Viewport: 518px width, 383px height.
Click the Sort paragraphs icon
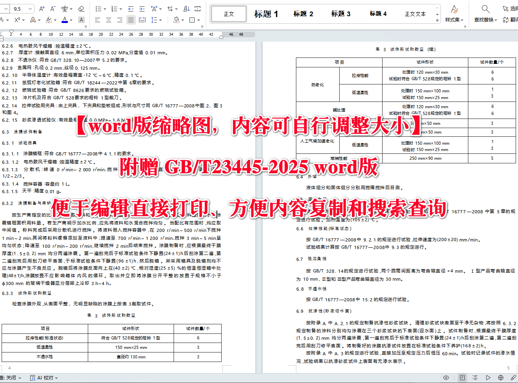(x=187, y=9)
